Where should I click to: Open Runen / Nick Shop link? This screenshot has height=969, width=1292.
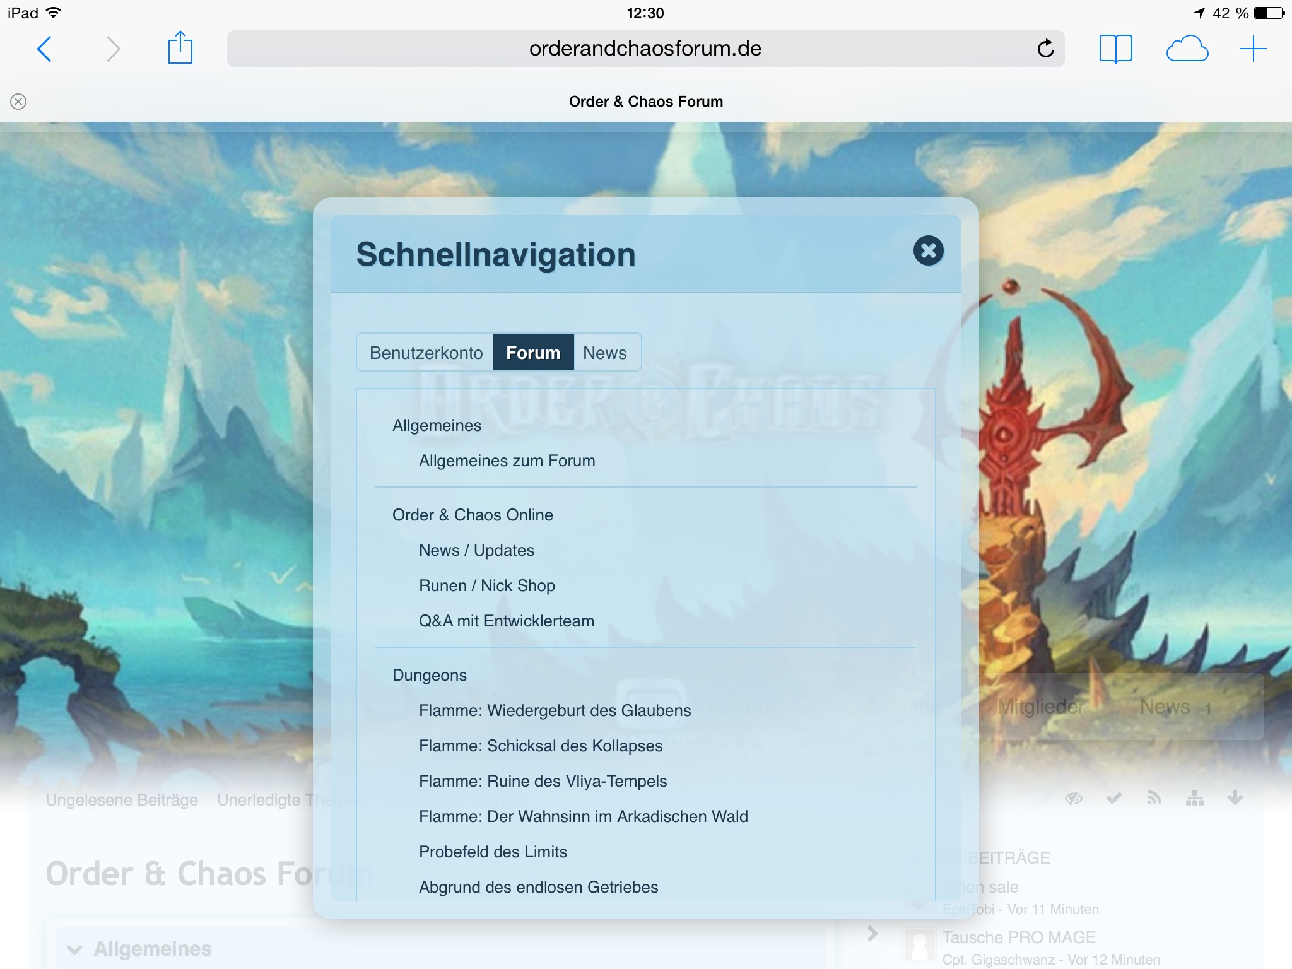pos(486,585)
